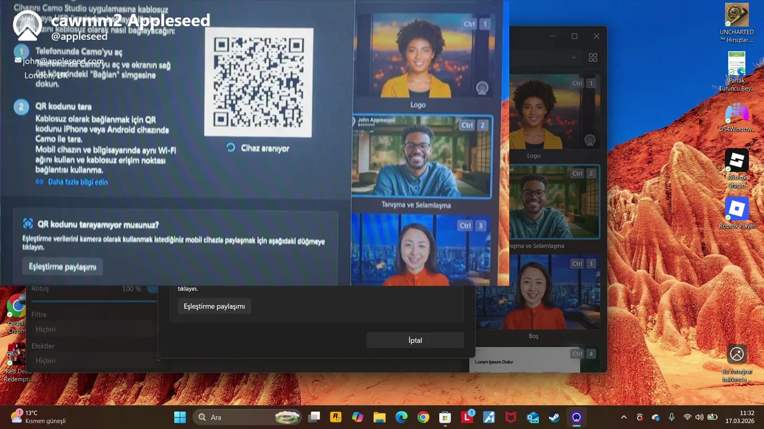Open File Explorer from taskbar

click(x=379, y=417)
